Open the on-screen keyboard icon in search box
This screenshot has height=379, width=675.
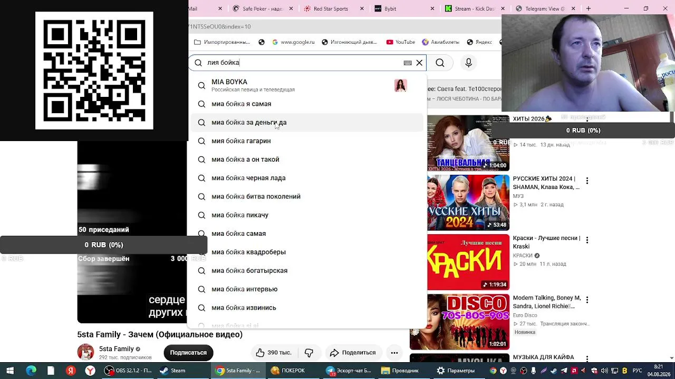click(x=408, y=63)
